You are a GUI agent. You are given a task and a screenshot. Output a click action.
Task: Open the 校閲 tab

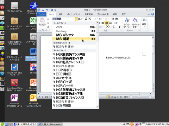pos(115,14)
